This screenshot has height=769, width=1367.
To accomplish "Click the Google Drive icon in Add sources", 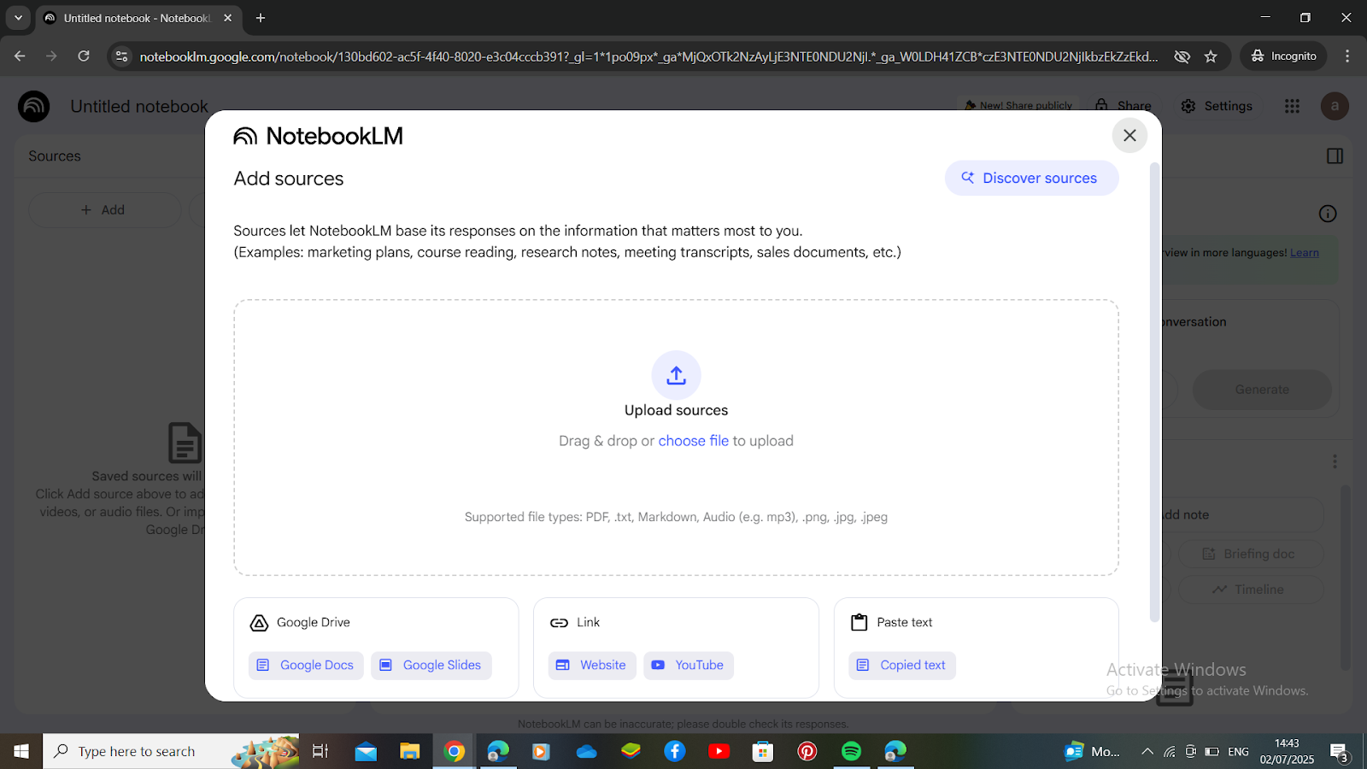I will pos(260,623).
